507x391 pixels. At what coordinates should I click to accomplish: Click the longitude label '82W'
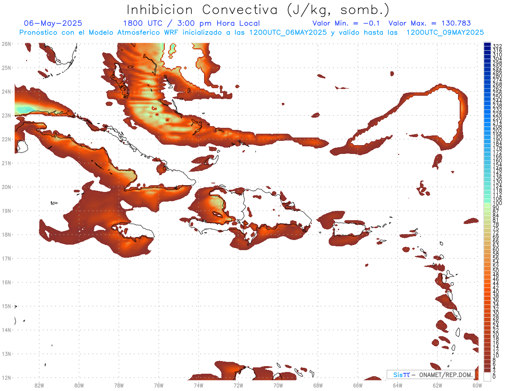click(39, 385)
